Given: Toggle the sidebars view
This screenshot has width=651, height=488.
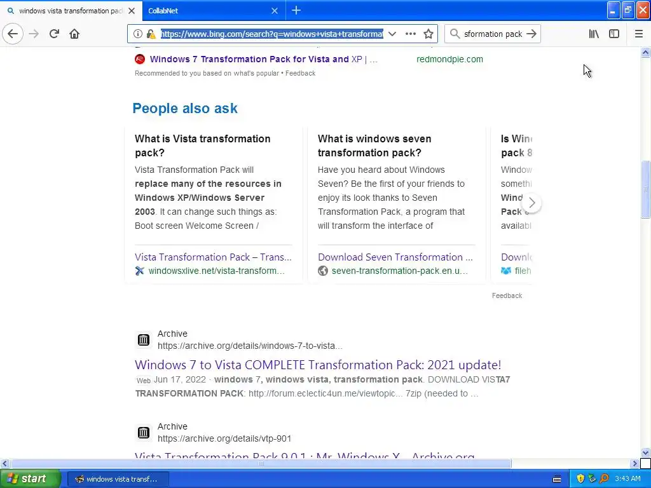Looking at the screenshot, I should click(614, 34).
